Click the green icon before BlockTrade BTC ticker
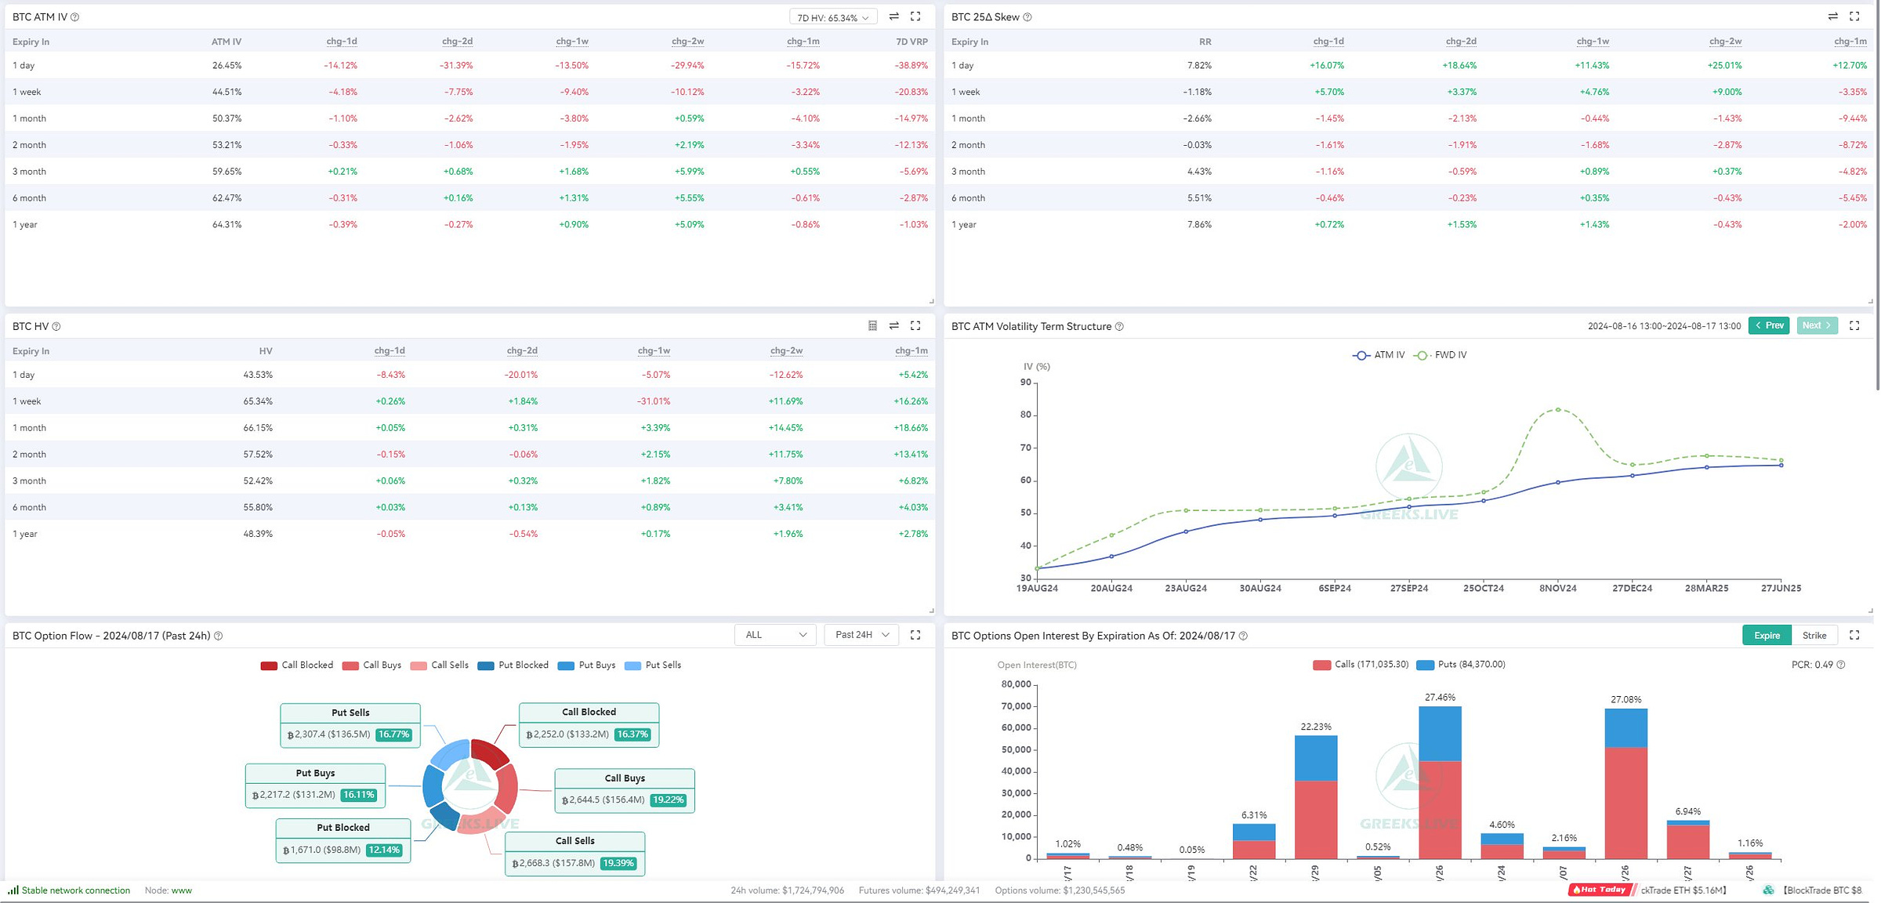Image resolution: width=1881 pixels, height=903 pixels. tap(1769, 890)
